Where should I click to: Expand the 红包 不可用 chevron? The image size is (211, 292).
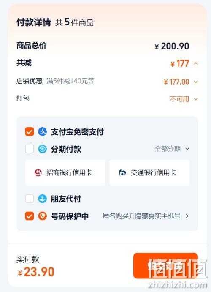pos(196,99)
